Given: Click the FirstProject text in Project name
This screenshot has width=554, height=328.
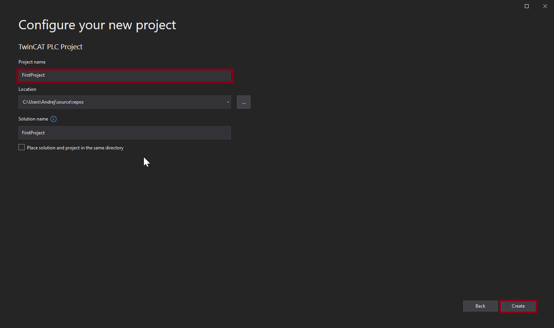Looking at the screenshot, I should 33,75.
